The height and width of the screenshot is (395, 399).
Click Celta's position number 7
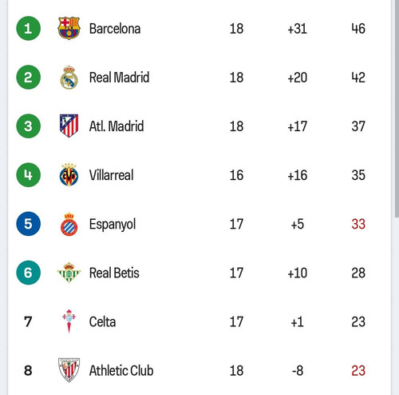click(x=28, y=321)
